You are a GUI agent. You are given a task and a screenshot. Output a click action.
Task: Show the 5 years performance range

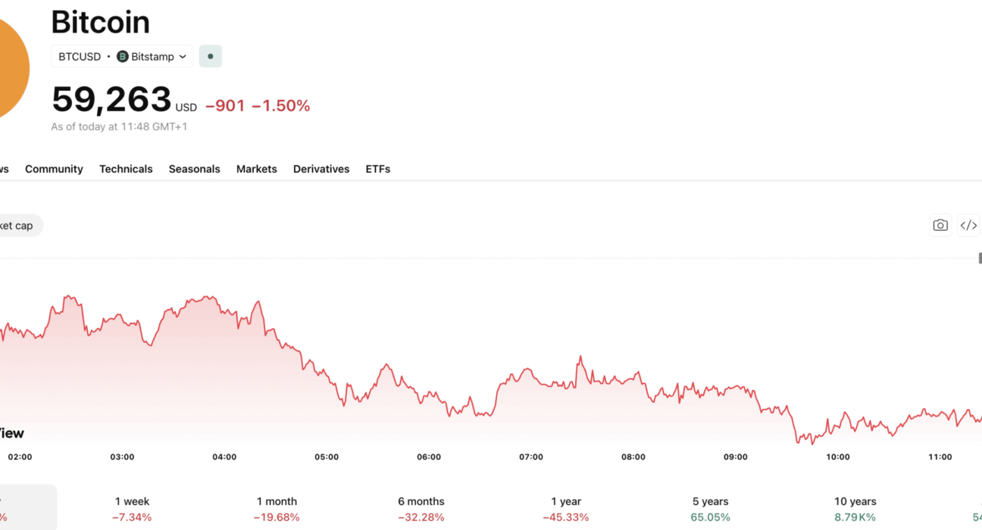(x=711, y=509)
